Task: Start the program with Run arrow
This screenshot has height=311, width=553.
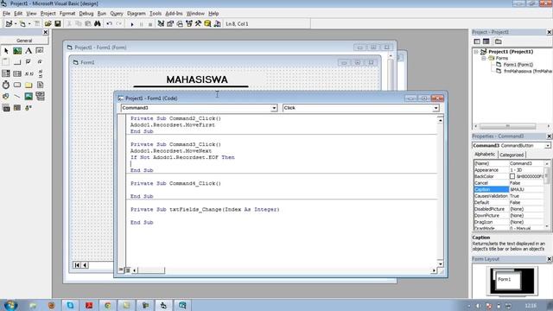Action: [x=132, y=24]
